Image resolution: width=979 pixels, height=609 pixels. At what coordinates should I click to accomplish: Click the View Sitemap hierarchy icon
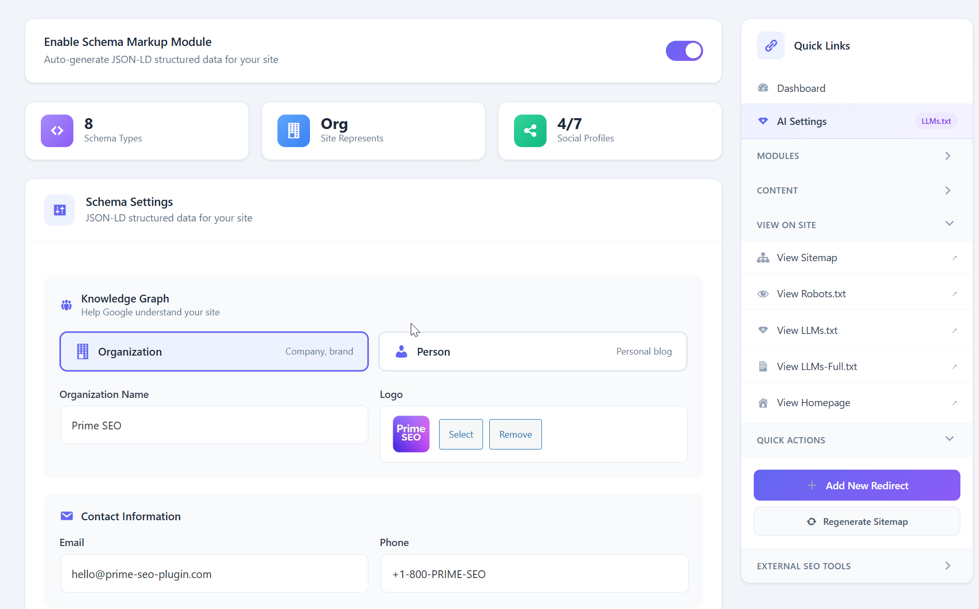(763, 258)
